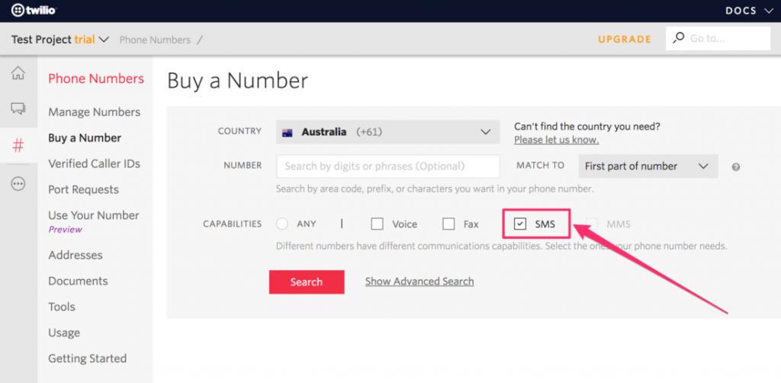Viewport: 781px width, 383px height.
Task: Select the Phone Numbers hash icon
Action: (18, 146)
